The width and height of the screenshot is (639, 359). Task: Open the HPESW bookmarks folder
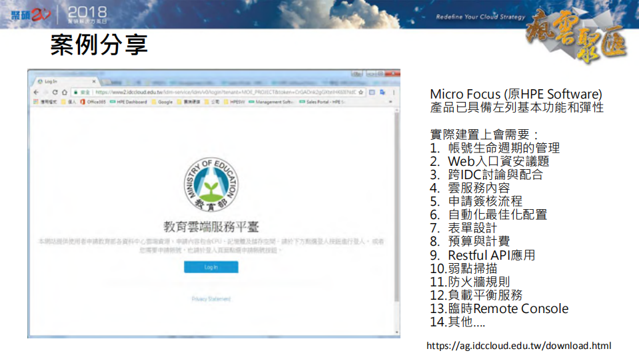click(234, 102)
